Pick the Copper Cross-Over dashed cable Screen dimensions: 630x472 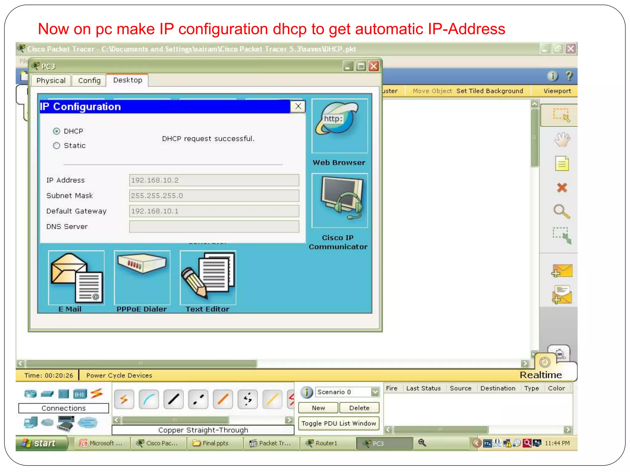tap(198, 399)
